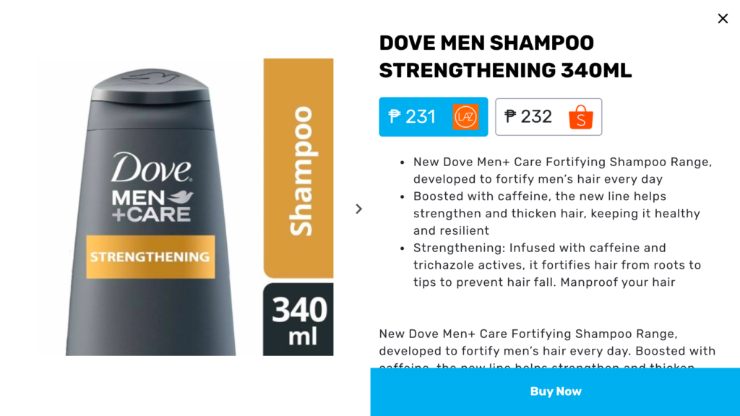Show the next product image arrow
Viewport: 740px width, 416px height.
pyautogui.click(x=358, y=209)
